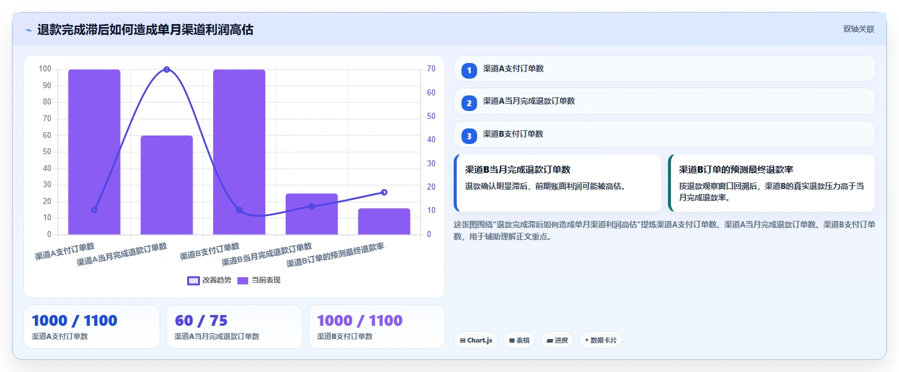Click the 进度 tag

tap(558, 340)
